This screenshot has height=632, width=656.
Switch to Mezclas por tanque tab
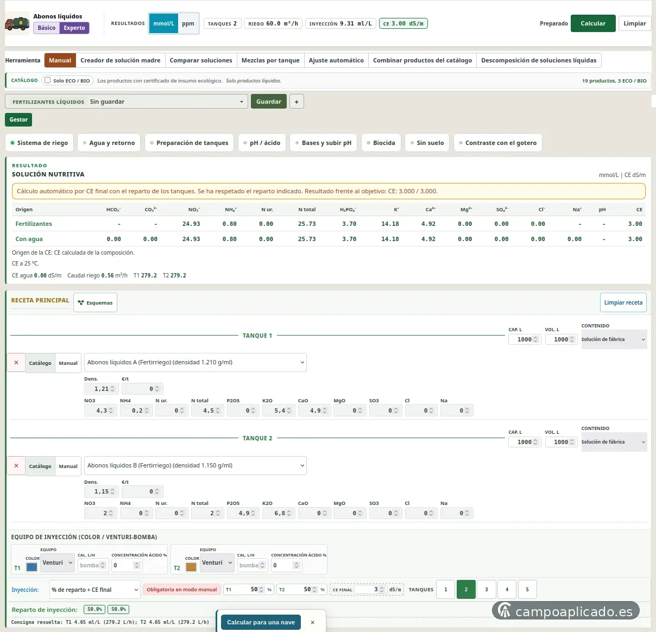click(270, 60)
